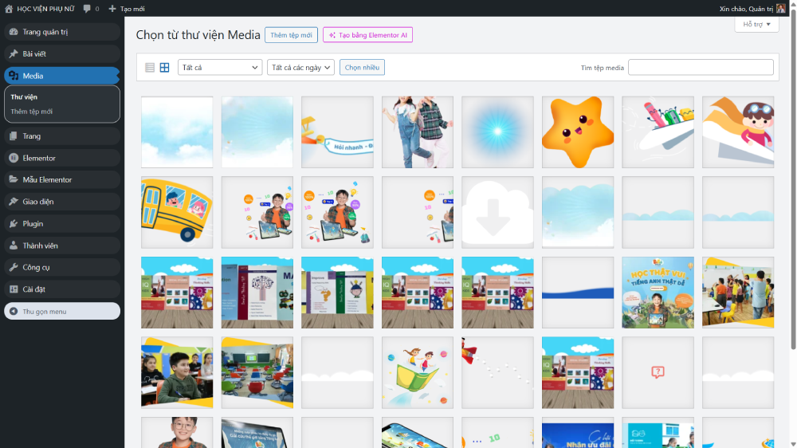Open the Cài đặt menu
Viewport: 797px width, 448px height.
[62, 289]
